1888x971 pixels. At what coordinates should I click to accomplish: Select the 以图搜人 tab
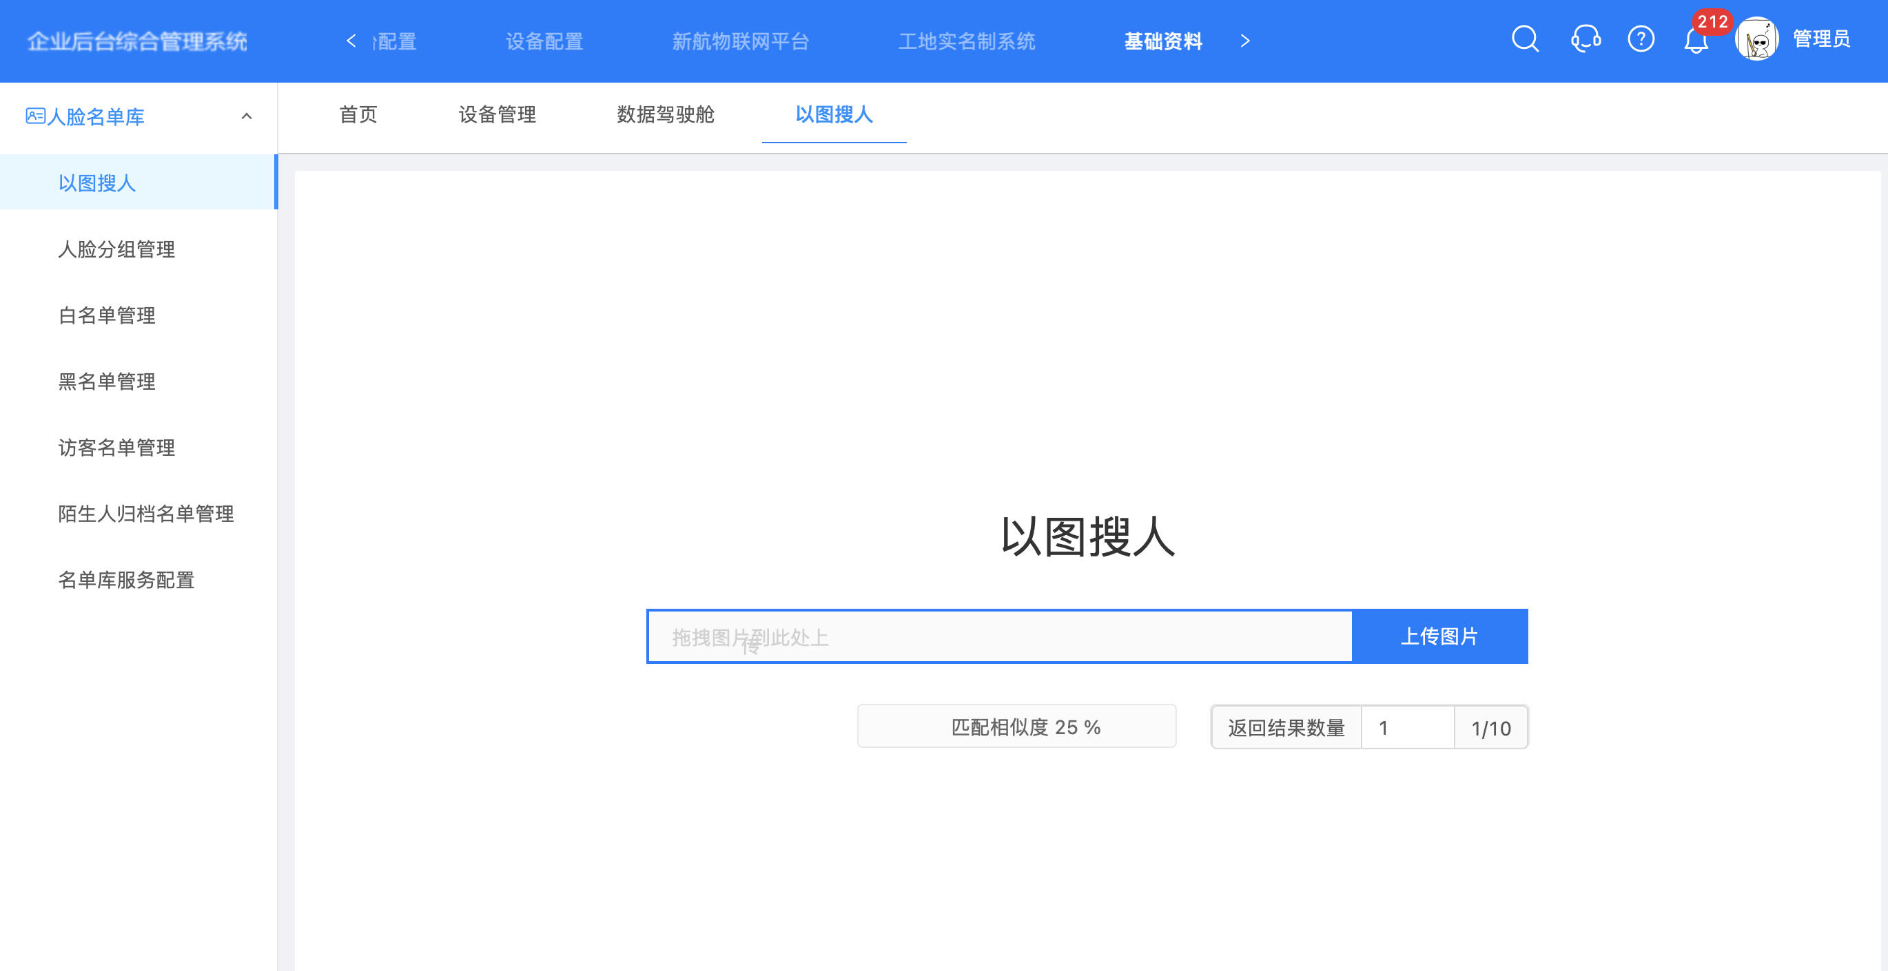point(834,114)
